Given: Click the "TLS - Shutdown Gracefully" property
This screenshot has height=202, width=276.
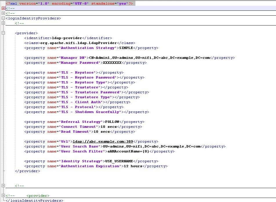Looking at the screenshot, I should point(87,112).
